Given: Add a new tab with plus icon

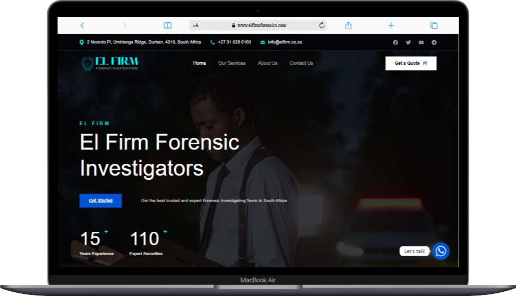Looking at the screenshot, I should pos(391,25).
